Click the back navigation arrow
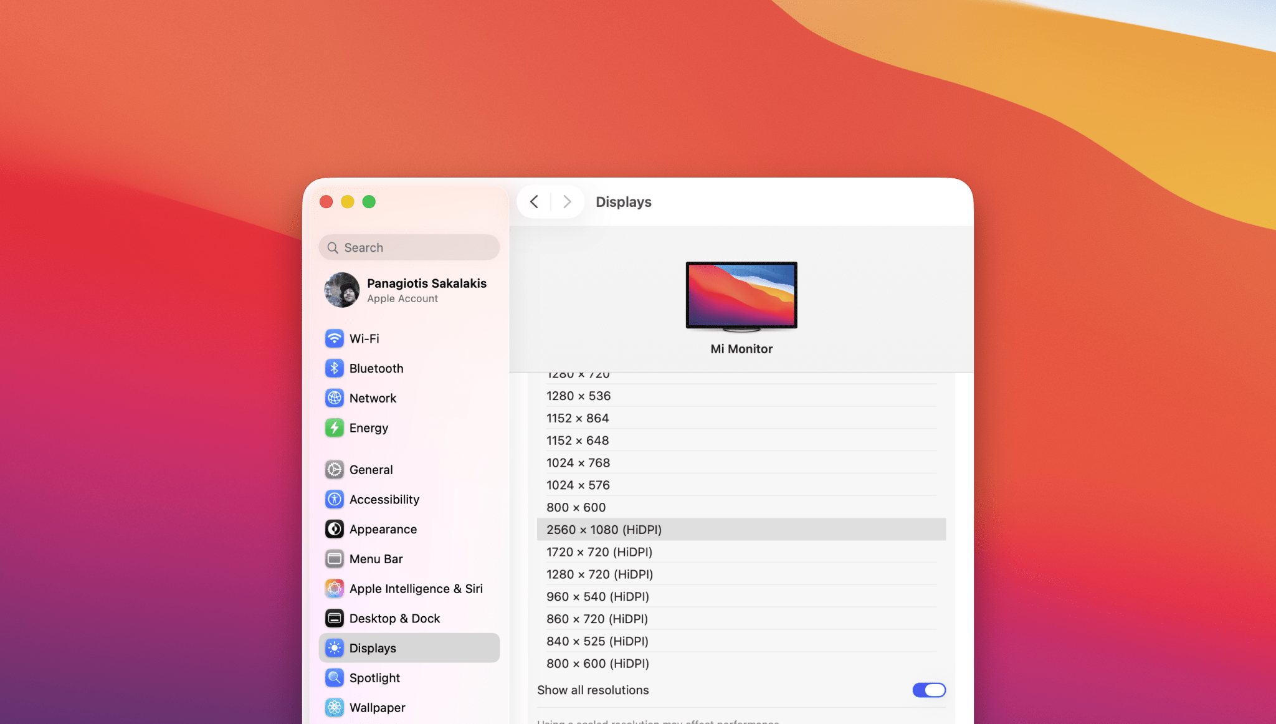 click(x=534, y=201)
